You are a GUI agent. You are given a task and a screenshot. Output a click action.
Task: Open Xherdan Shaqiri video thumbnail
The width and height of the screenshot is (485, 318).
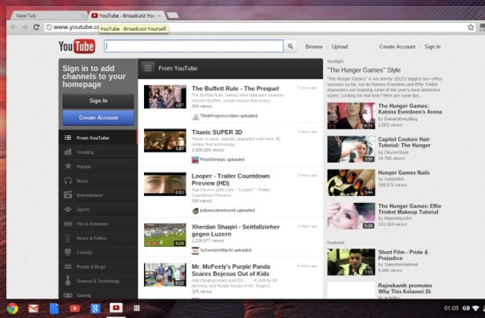click(x=165, y=235)
